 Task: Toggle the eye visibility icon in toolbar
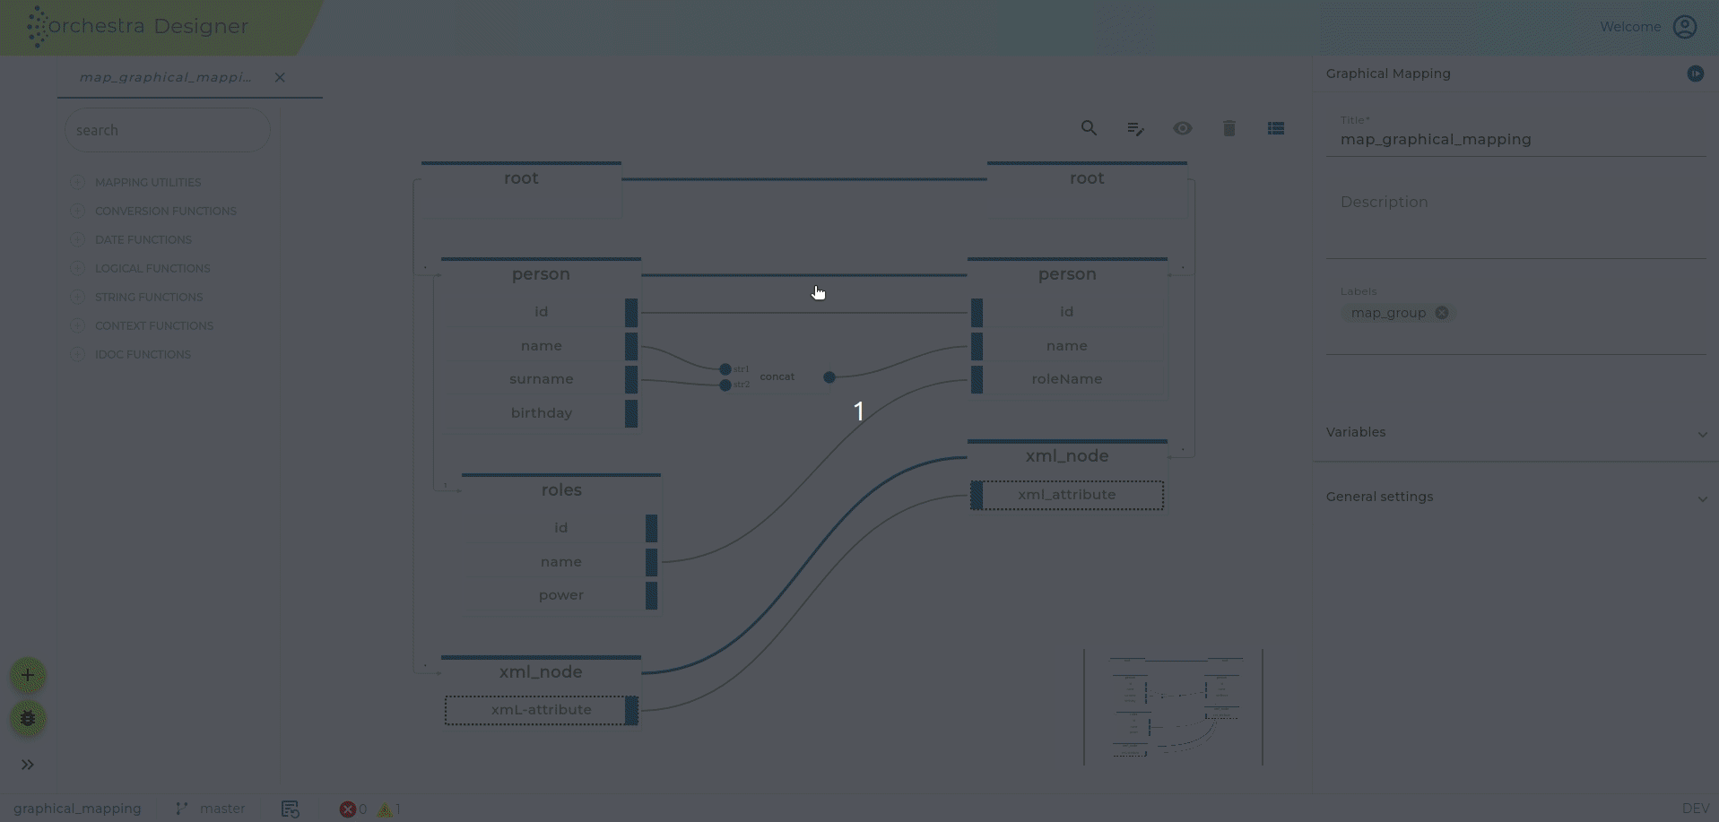click(x=1183, y=128)
